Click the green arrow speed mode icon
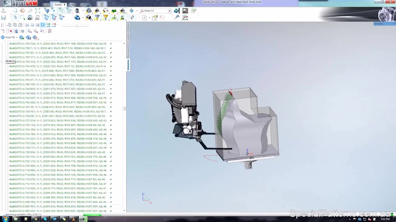 click(48, 25)
